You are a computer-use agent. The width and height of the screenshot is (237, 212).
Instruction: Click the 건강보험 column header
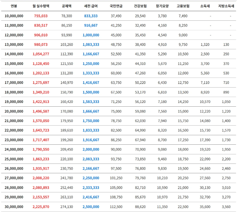click(140, 6)
